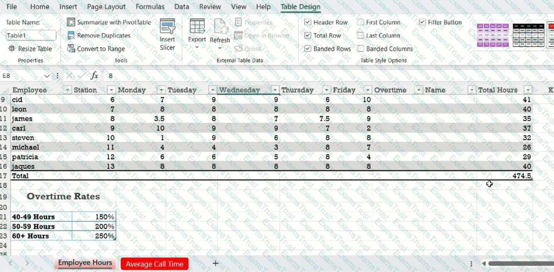Open the Wednesday column filter dropdown

275,90
